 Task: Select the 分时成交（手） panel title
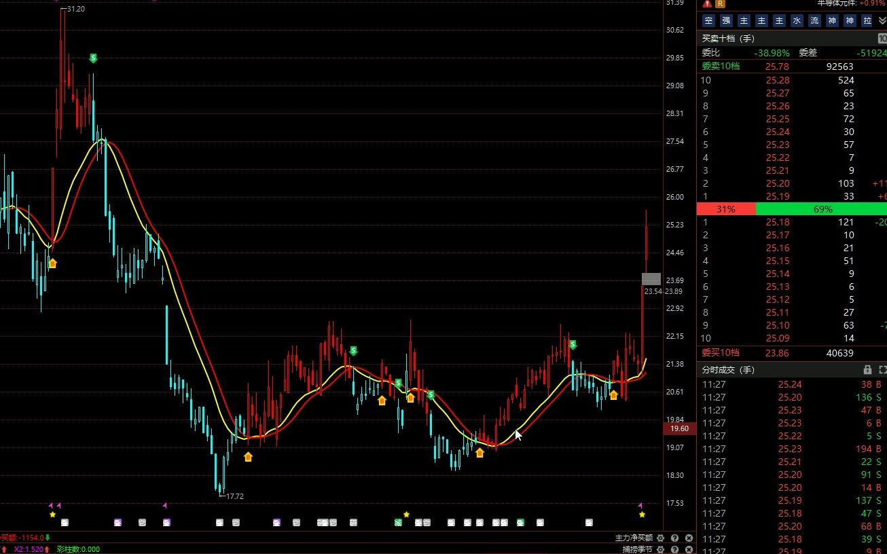click(728, 370)
